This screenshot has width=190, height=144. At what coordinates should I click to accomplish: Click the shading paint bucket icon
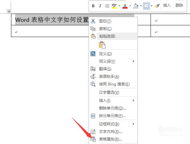pos(136,6)
